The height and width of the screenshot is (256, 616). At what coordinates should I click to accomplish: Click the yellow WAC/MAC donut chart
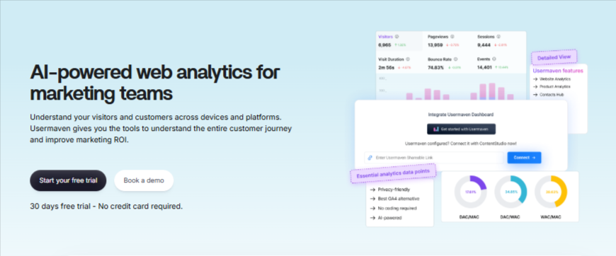click(551, 192)
